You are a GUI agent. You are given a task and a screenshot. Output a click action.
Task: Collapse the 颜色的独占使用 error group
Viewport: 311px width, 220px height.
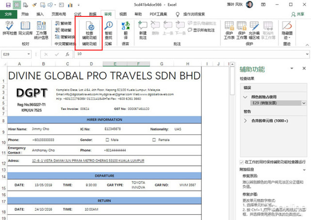pos(246,97)
